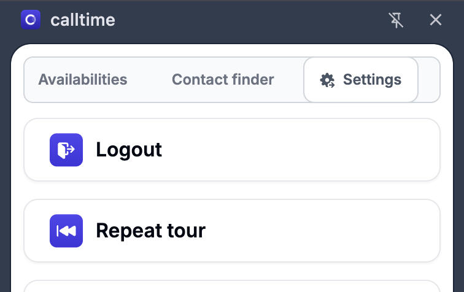Screen dimensions: 464x292
Task: Click the purple Logout door icon
Action: tap(66, 150)
